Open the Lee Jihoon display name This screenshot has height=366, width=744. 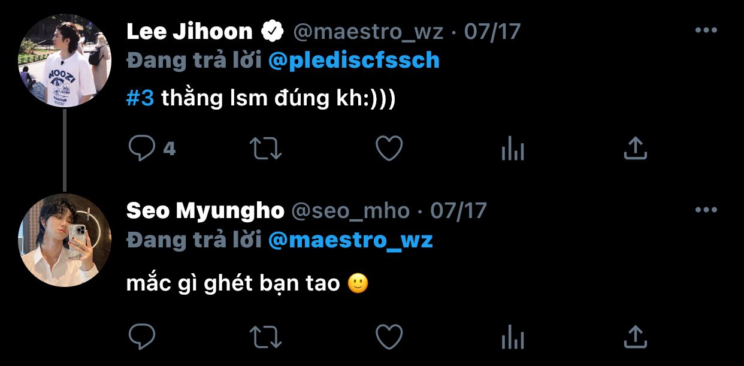click(189, 31)
